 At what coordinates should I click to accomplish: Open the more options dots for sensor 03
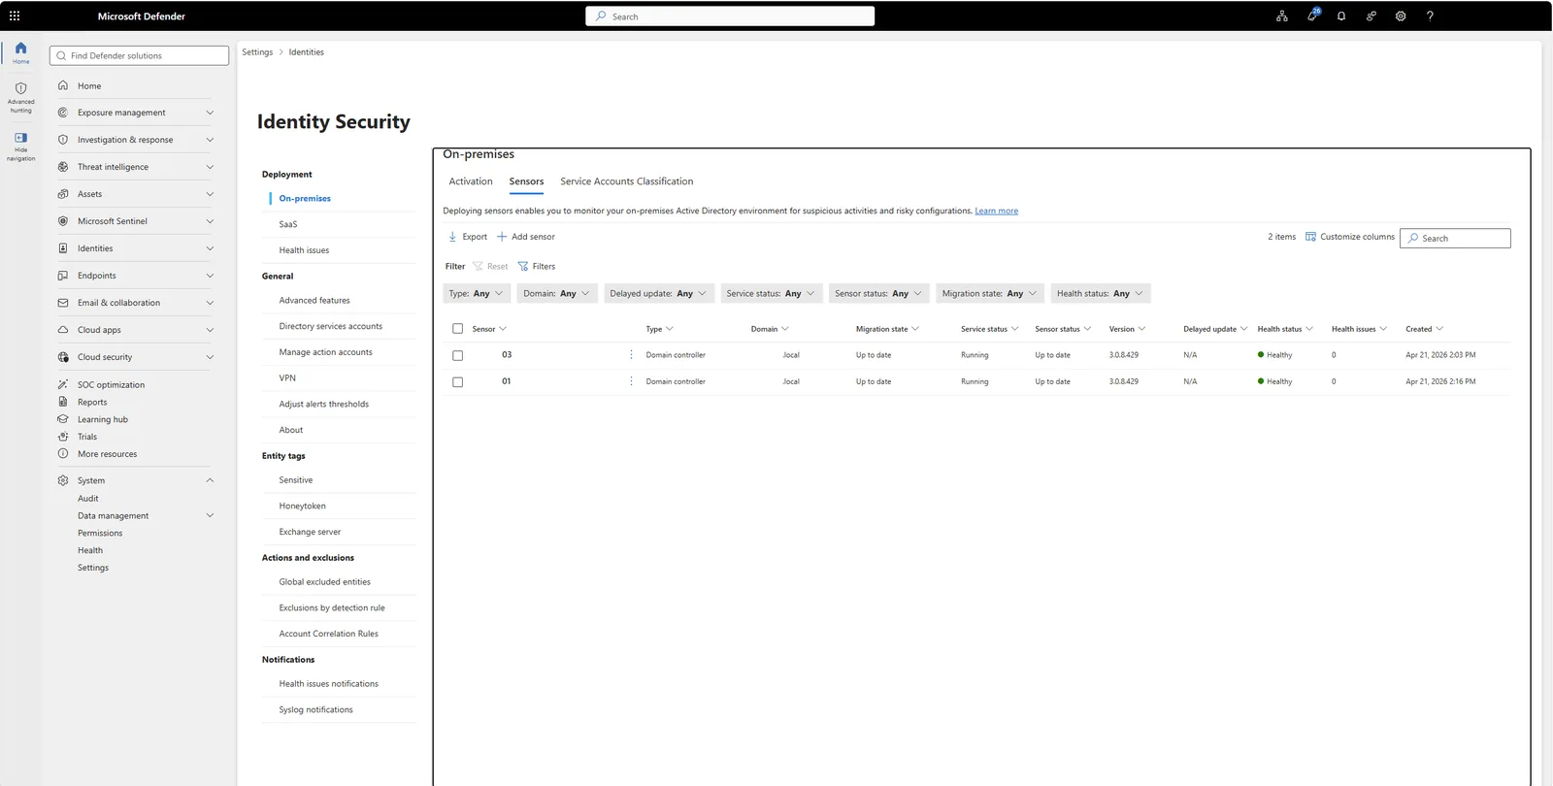(x=631, y=355)
